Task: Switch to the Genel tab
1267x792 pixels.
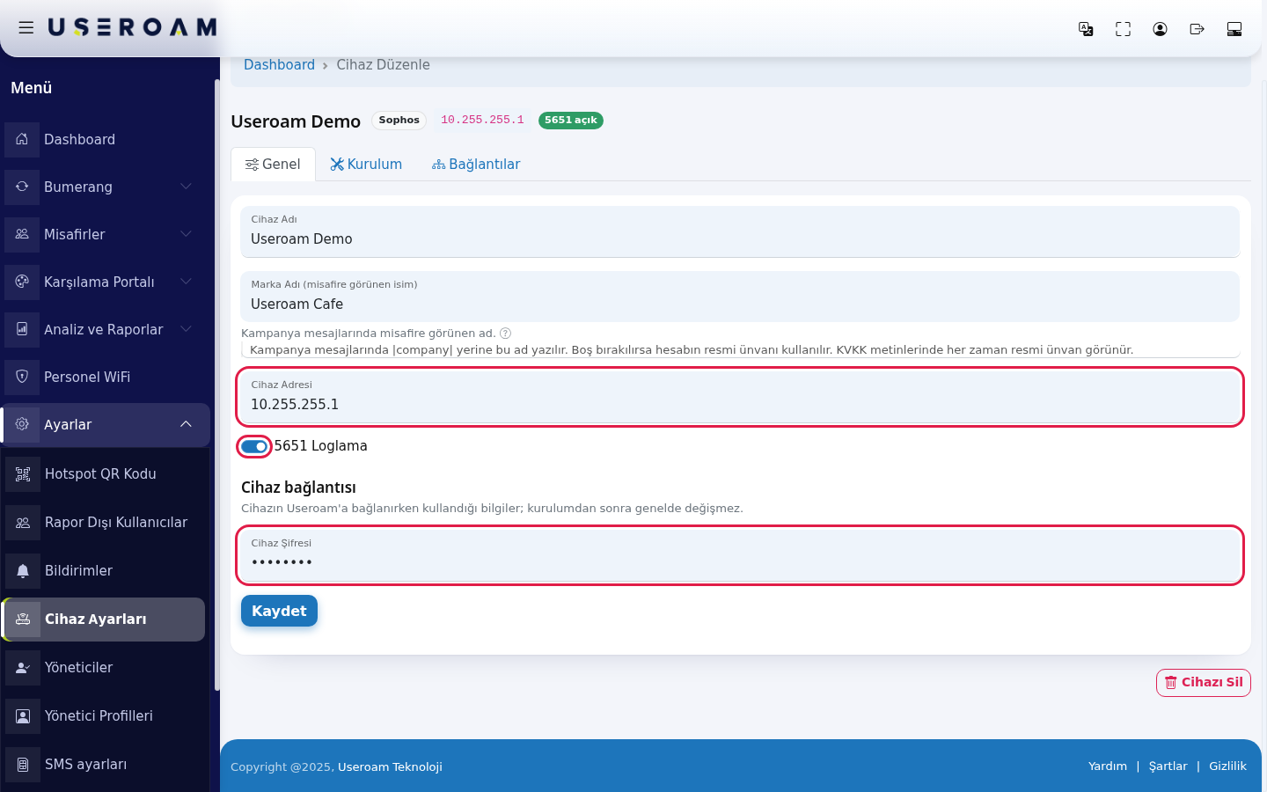Action: point(273,165)
